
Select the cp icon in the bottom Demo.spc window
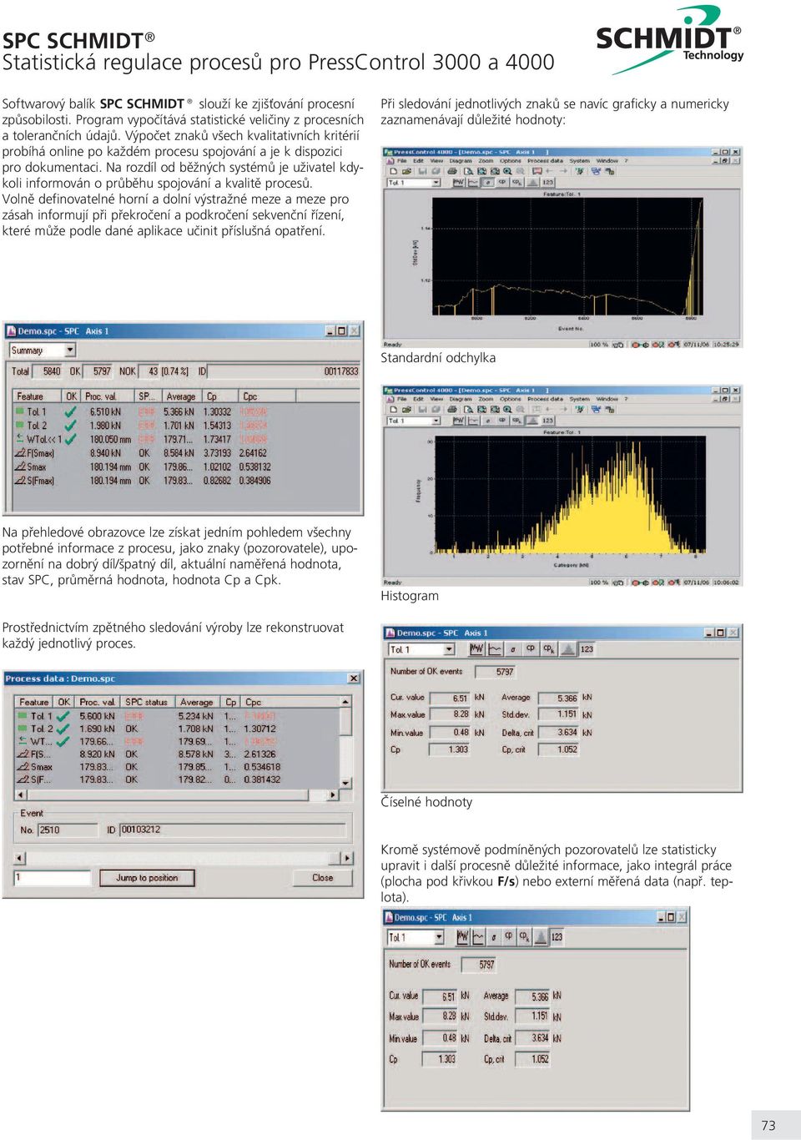pos(509,937)
